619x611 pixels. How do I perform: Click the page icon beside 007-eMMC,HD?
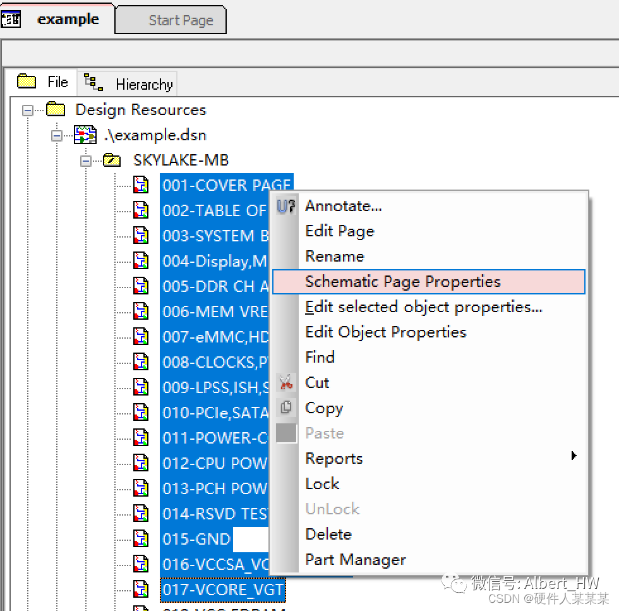coord(141,337)
